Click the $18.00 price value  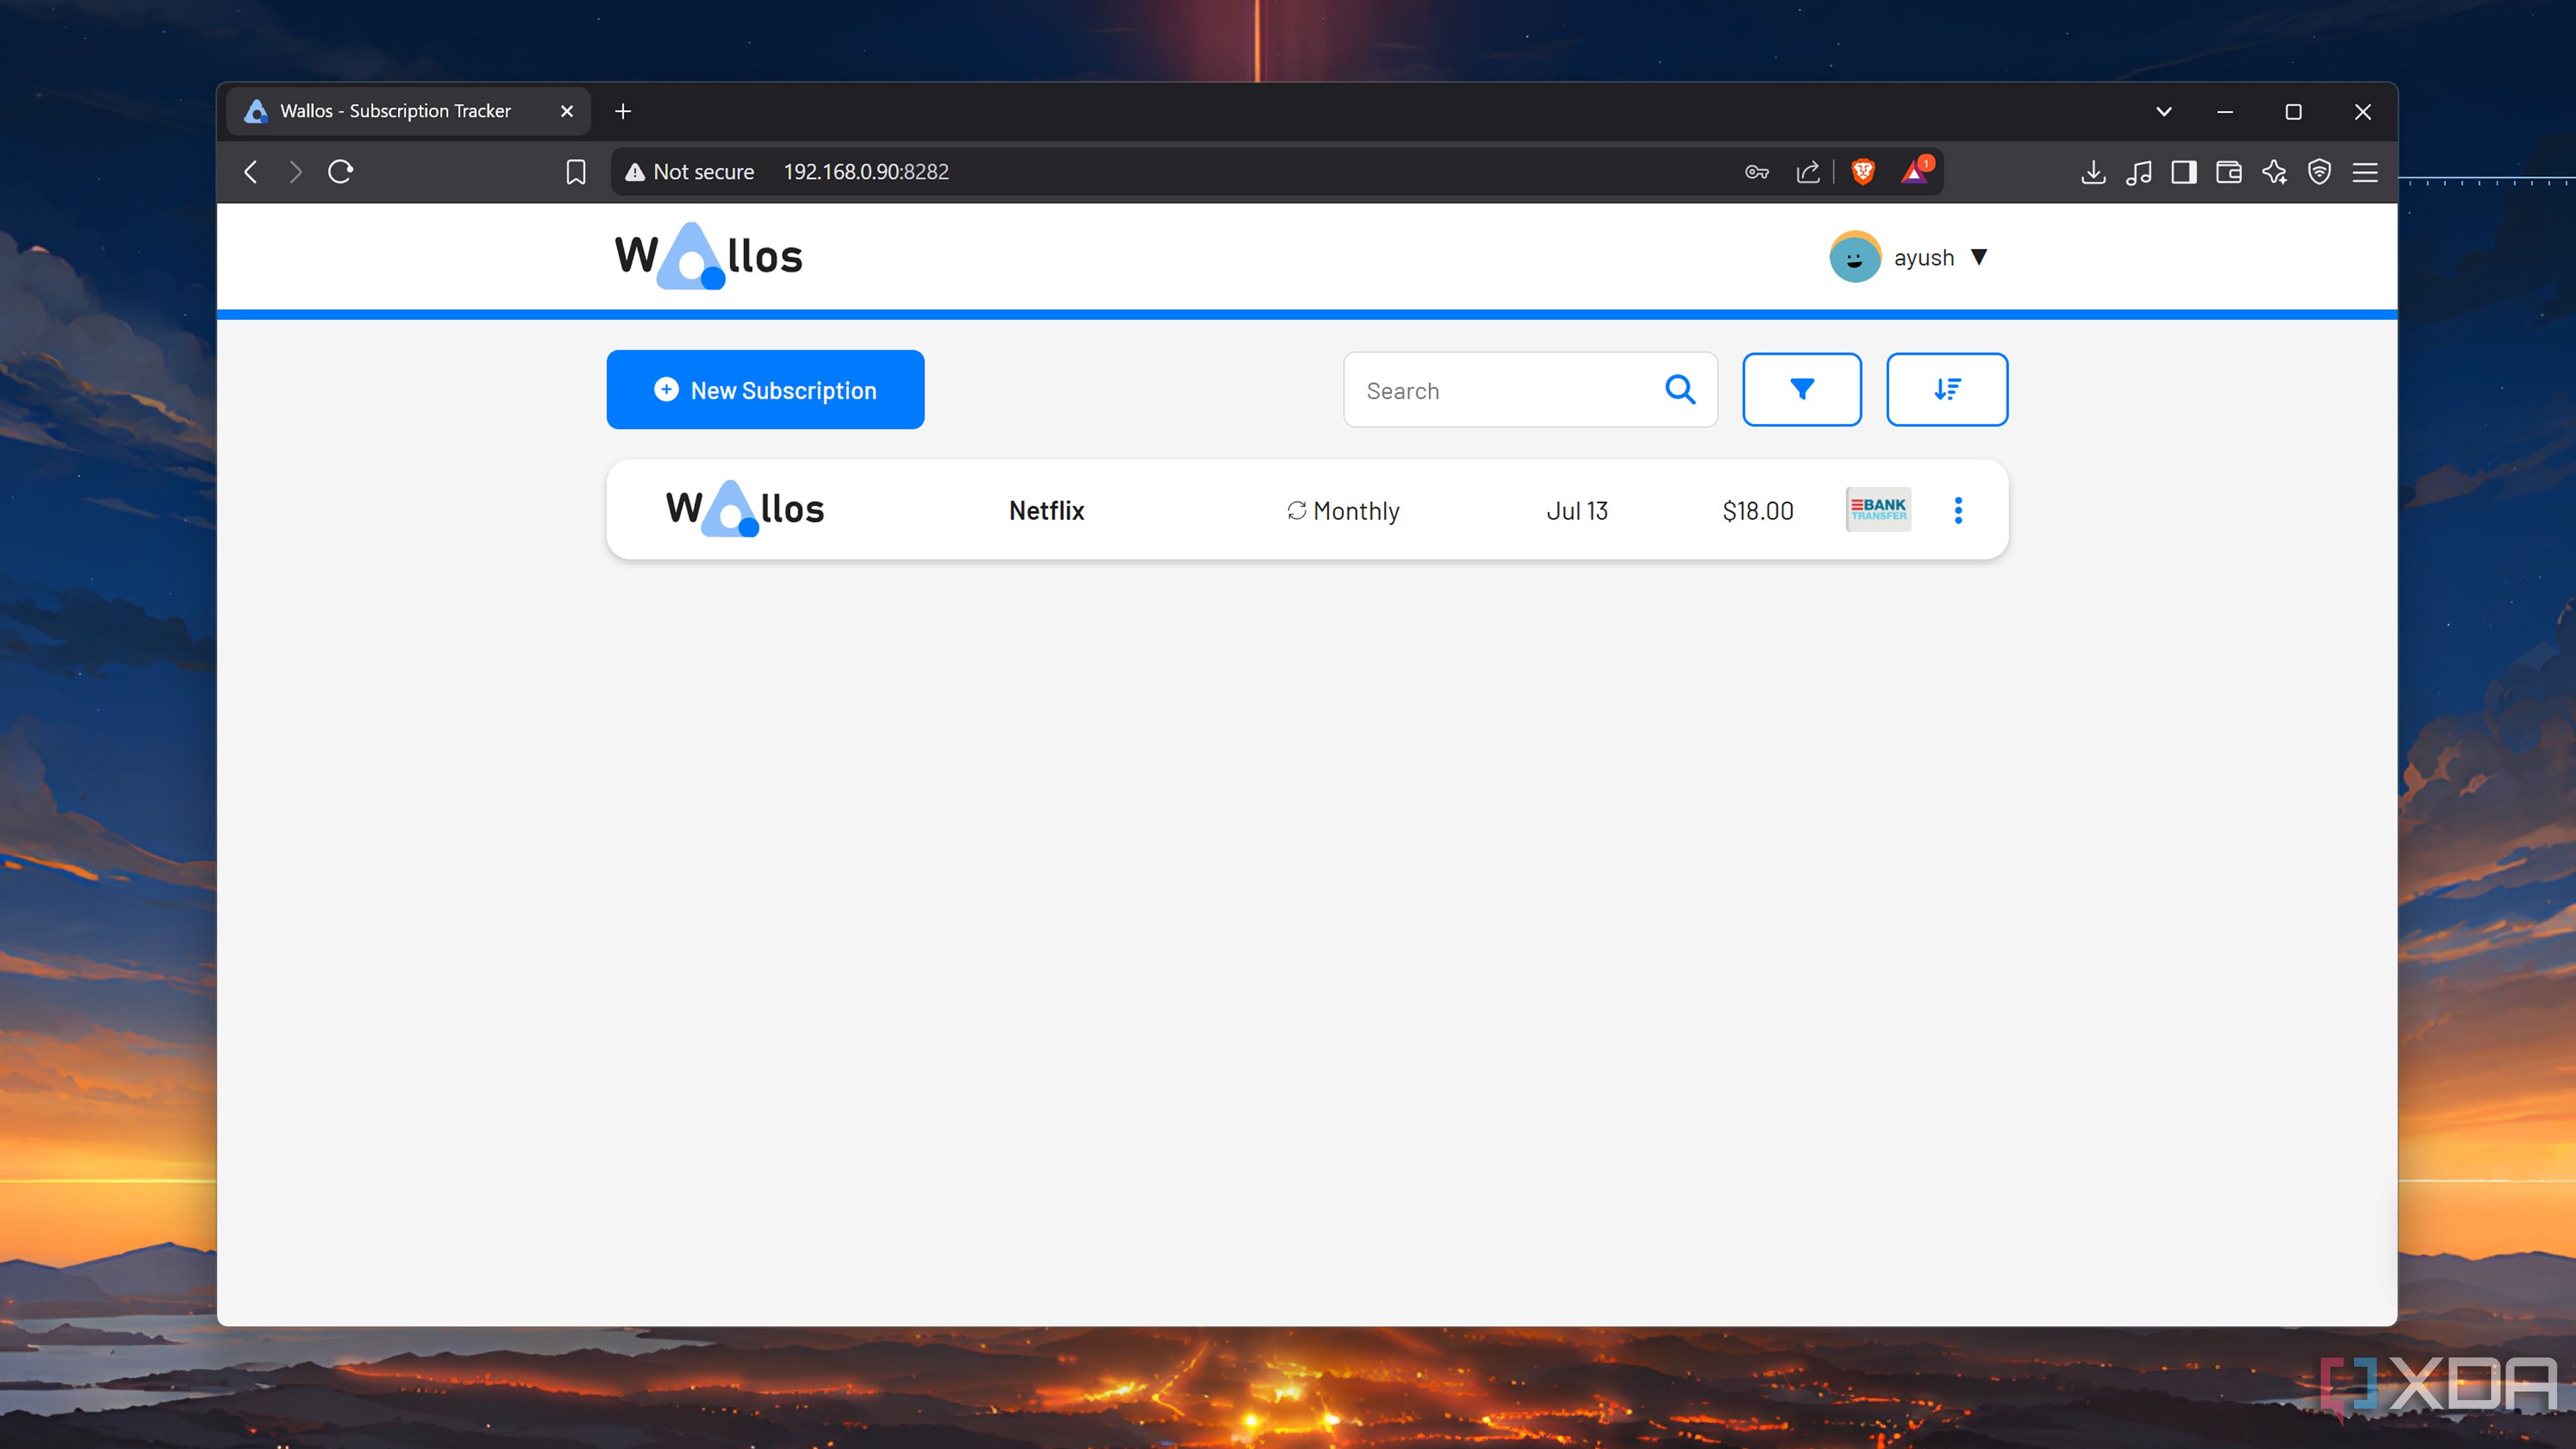click(1758, 511)
